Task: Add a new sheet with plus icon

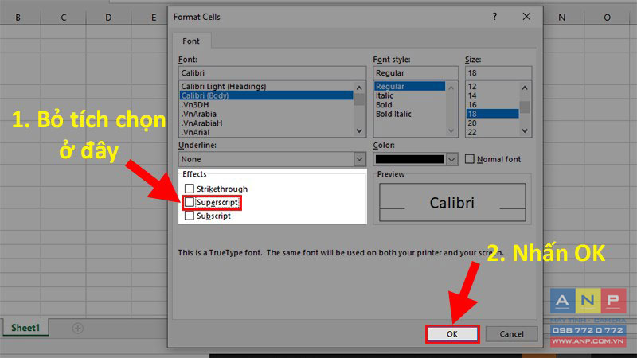Action: pyautogui.click(x=77, y=328)
